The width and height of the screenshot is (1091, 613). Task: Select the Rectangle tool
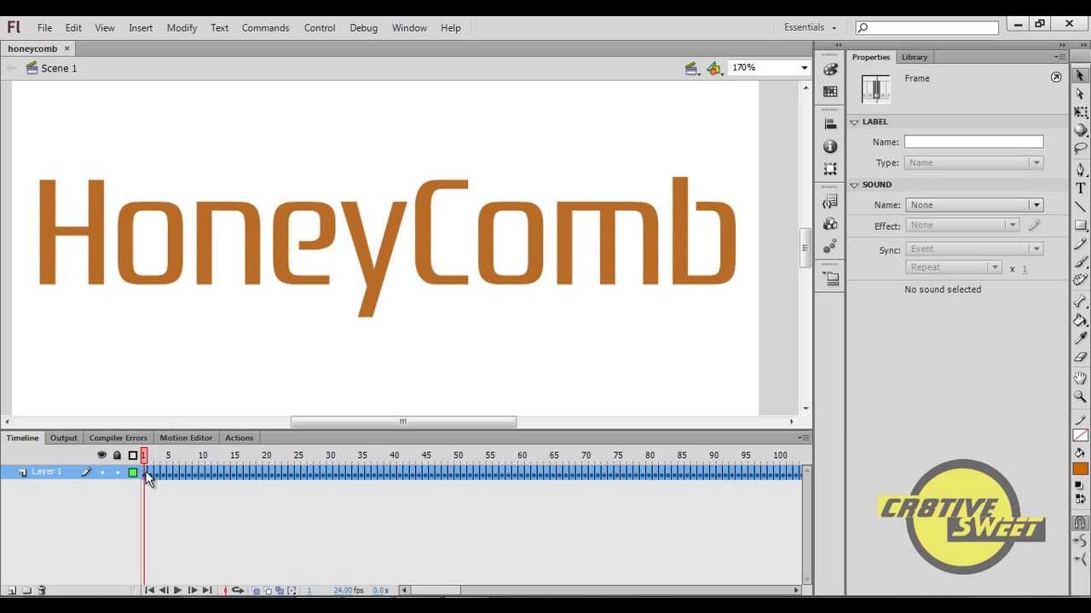[x=1080, y=226]
